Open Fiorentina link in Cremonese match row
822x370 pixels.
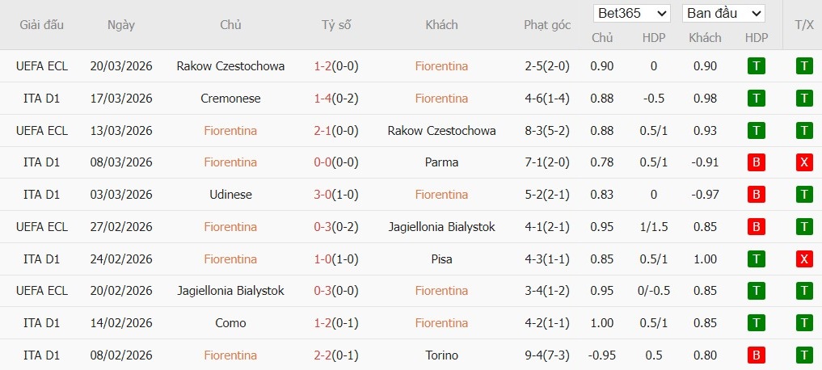441,99
